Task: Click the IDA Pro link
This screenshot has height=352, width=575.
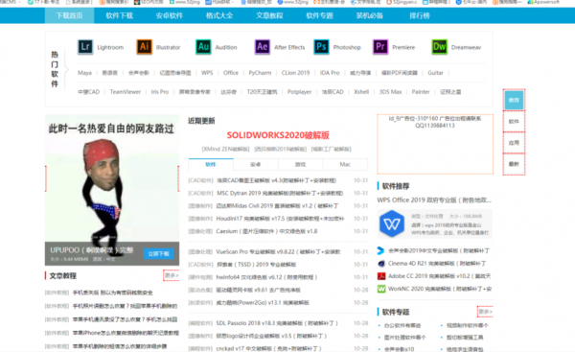Action: tap(330, 73)
